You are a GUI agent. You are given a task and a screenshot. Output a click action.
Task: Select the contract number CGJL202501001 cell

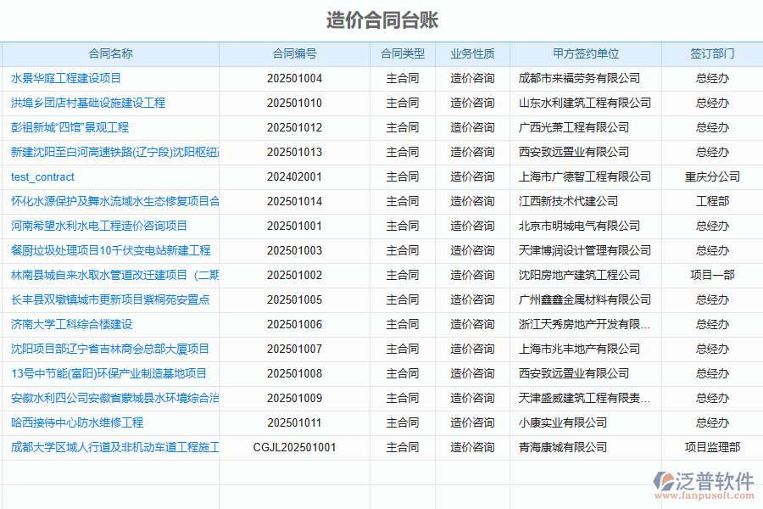click(294, 447)
